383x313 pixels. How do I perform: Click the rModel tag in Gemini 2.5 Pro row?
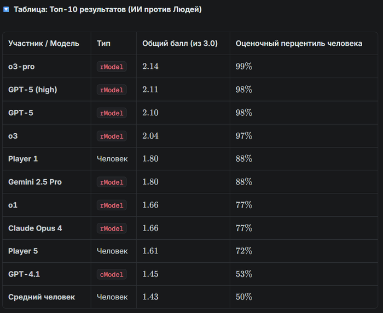[x=111, y=182]
